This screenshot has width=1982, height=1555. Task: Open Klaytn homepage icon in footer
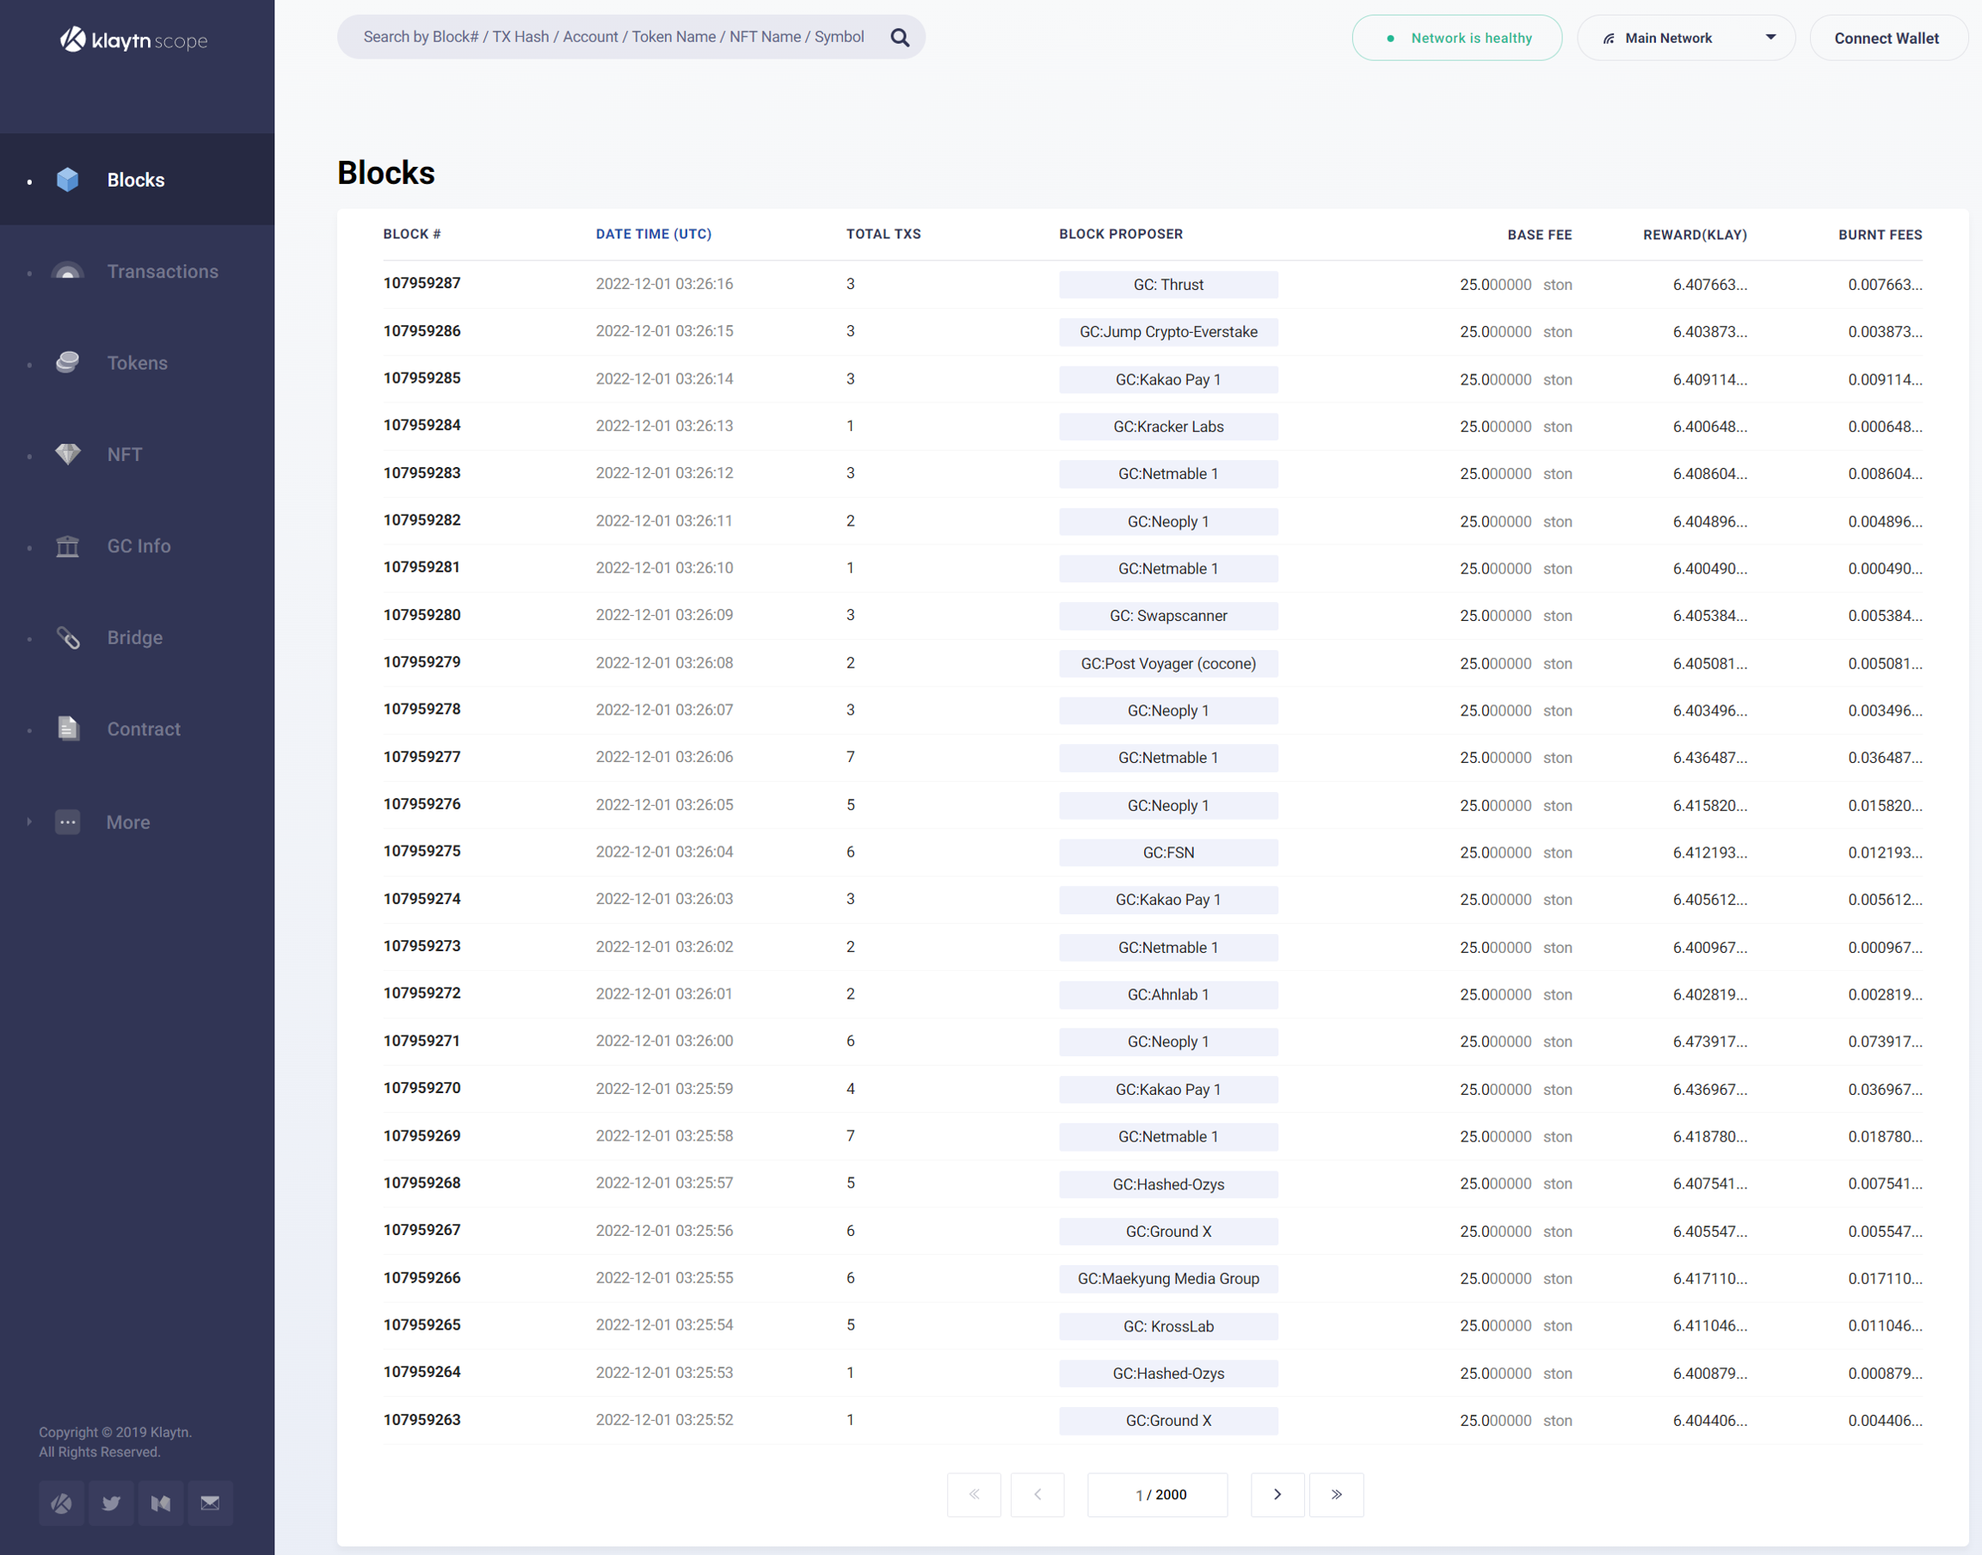[61, 1503]
